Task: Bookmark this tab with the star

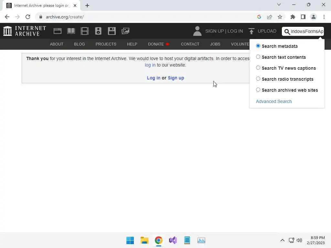Action: coord(280,17)
